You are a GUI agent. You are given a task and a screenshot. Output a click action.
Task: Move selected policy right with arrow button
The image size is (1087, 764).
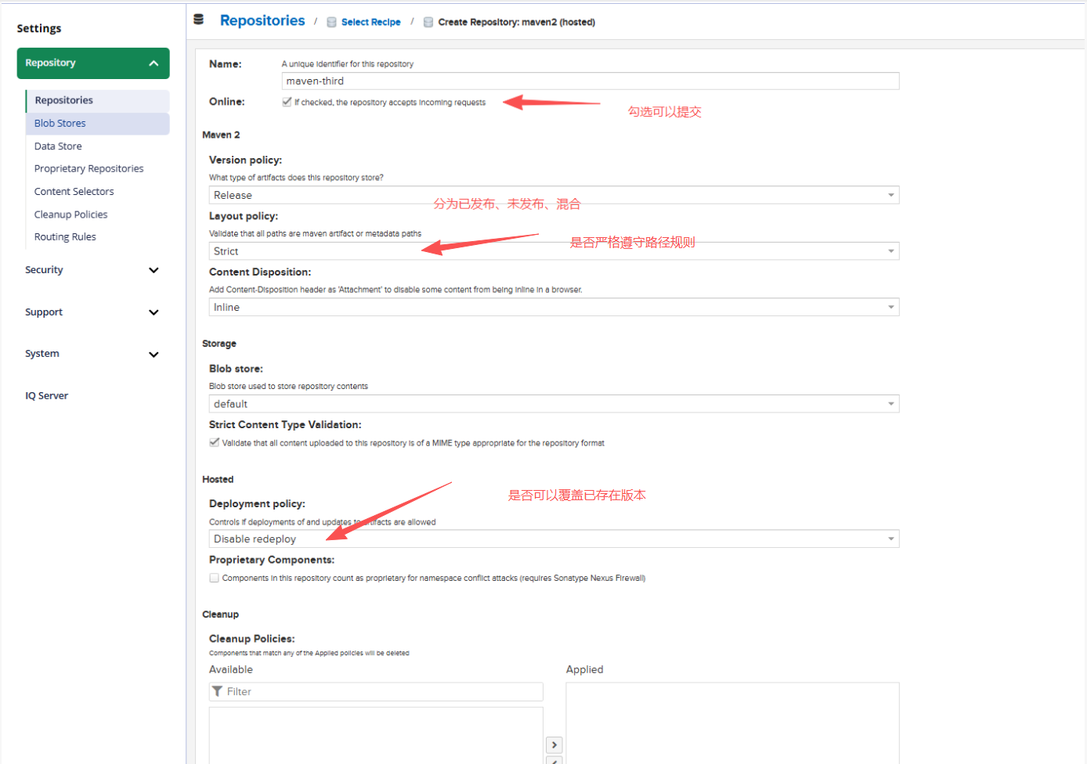tap(554, 745)
